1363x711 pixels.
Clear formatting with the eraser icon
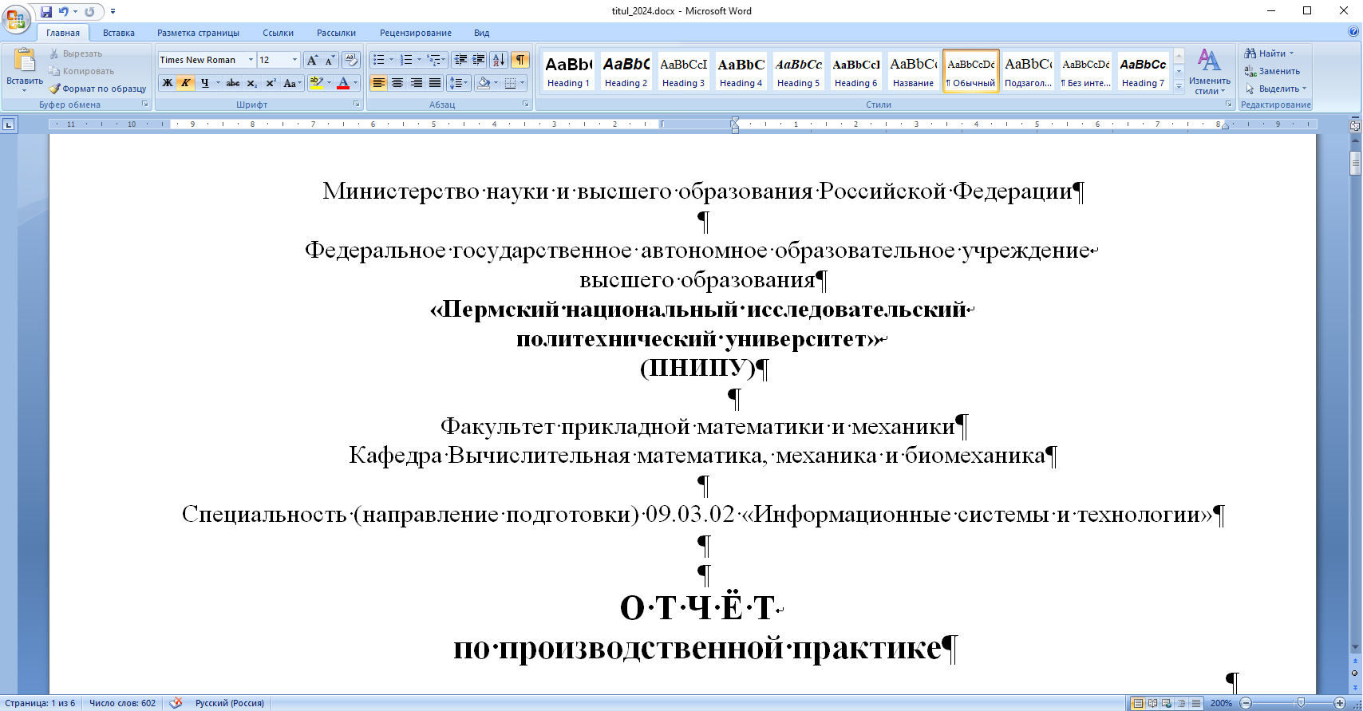(x=351, y=60)
